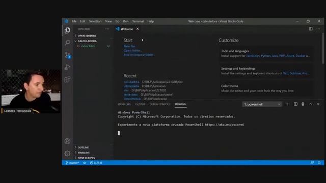This screenshot has width=326, height=183.
Task: Split the editor to the right
Action: [310, 29]
